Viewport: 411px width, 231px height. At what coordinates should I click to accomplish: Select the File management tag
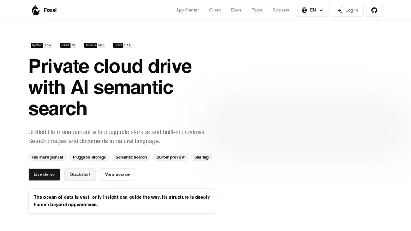coord(47,157)
